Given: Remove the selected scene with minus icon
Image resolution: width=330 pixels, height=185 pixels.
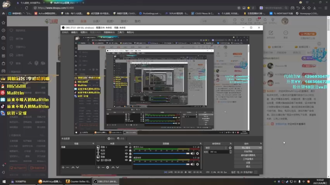Looking at the screenshot, I should tap(68, 167).
